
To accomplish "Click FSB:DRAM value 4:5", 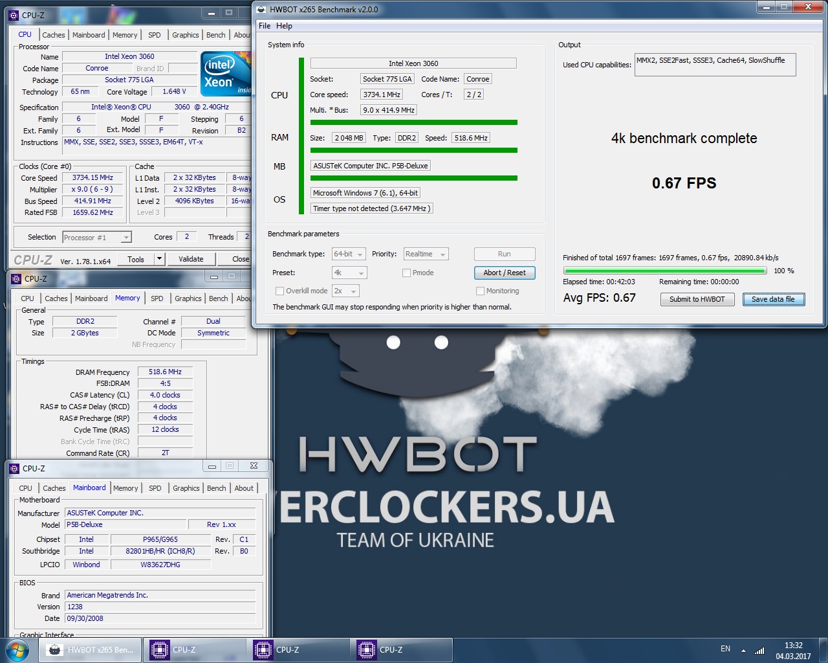I will coord(165,383).
